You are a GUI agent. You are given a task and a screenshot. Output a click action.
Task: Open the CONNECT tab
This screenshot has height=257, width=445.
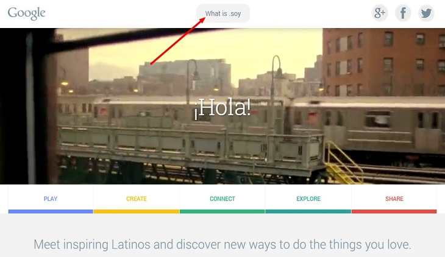pos(222,199)
